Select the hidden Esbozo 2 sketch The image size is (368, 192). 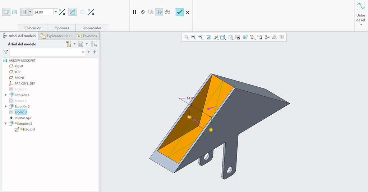pos(20,101)
